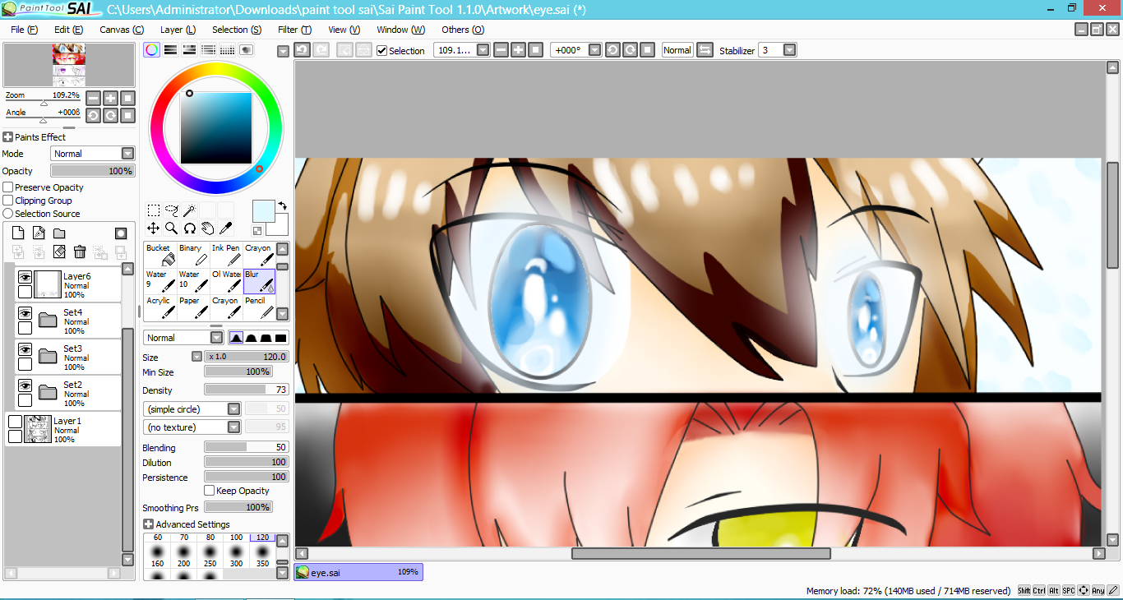Flip the canvas view horizontally
The height and width of the screenshot is (600, 1123).
point(705,50)
